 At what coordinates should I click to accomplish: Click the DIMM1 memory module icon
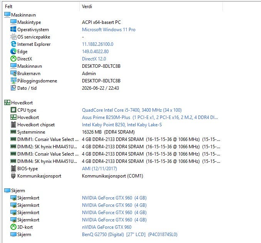[13, 139]
